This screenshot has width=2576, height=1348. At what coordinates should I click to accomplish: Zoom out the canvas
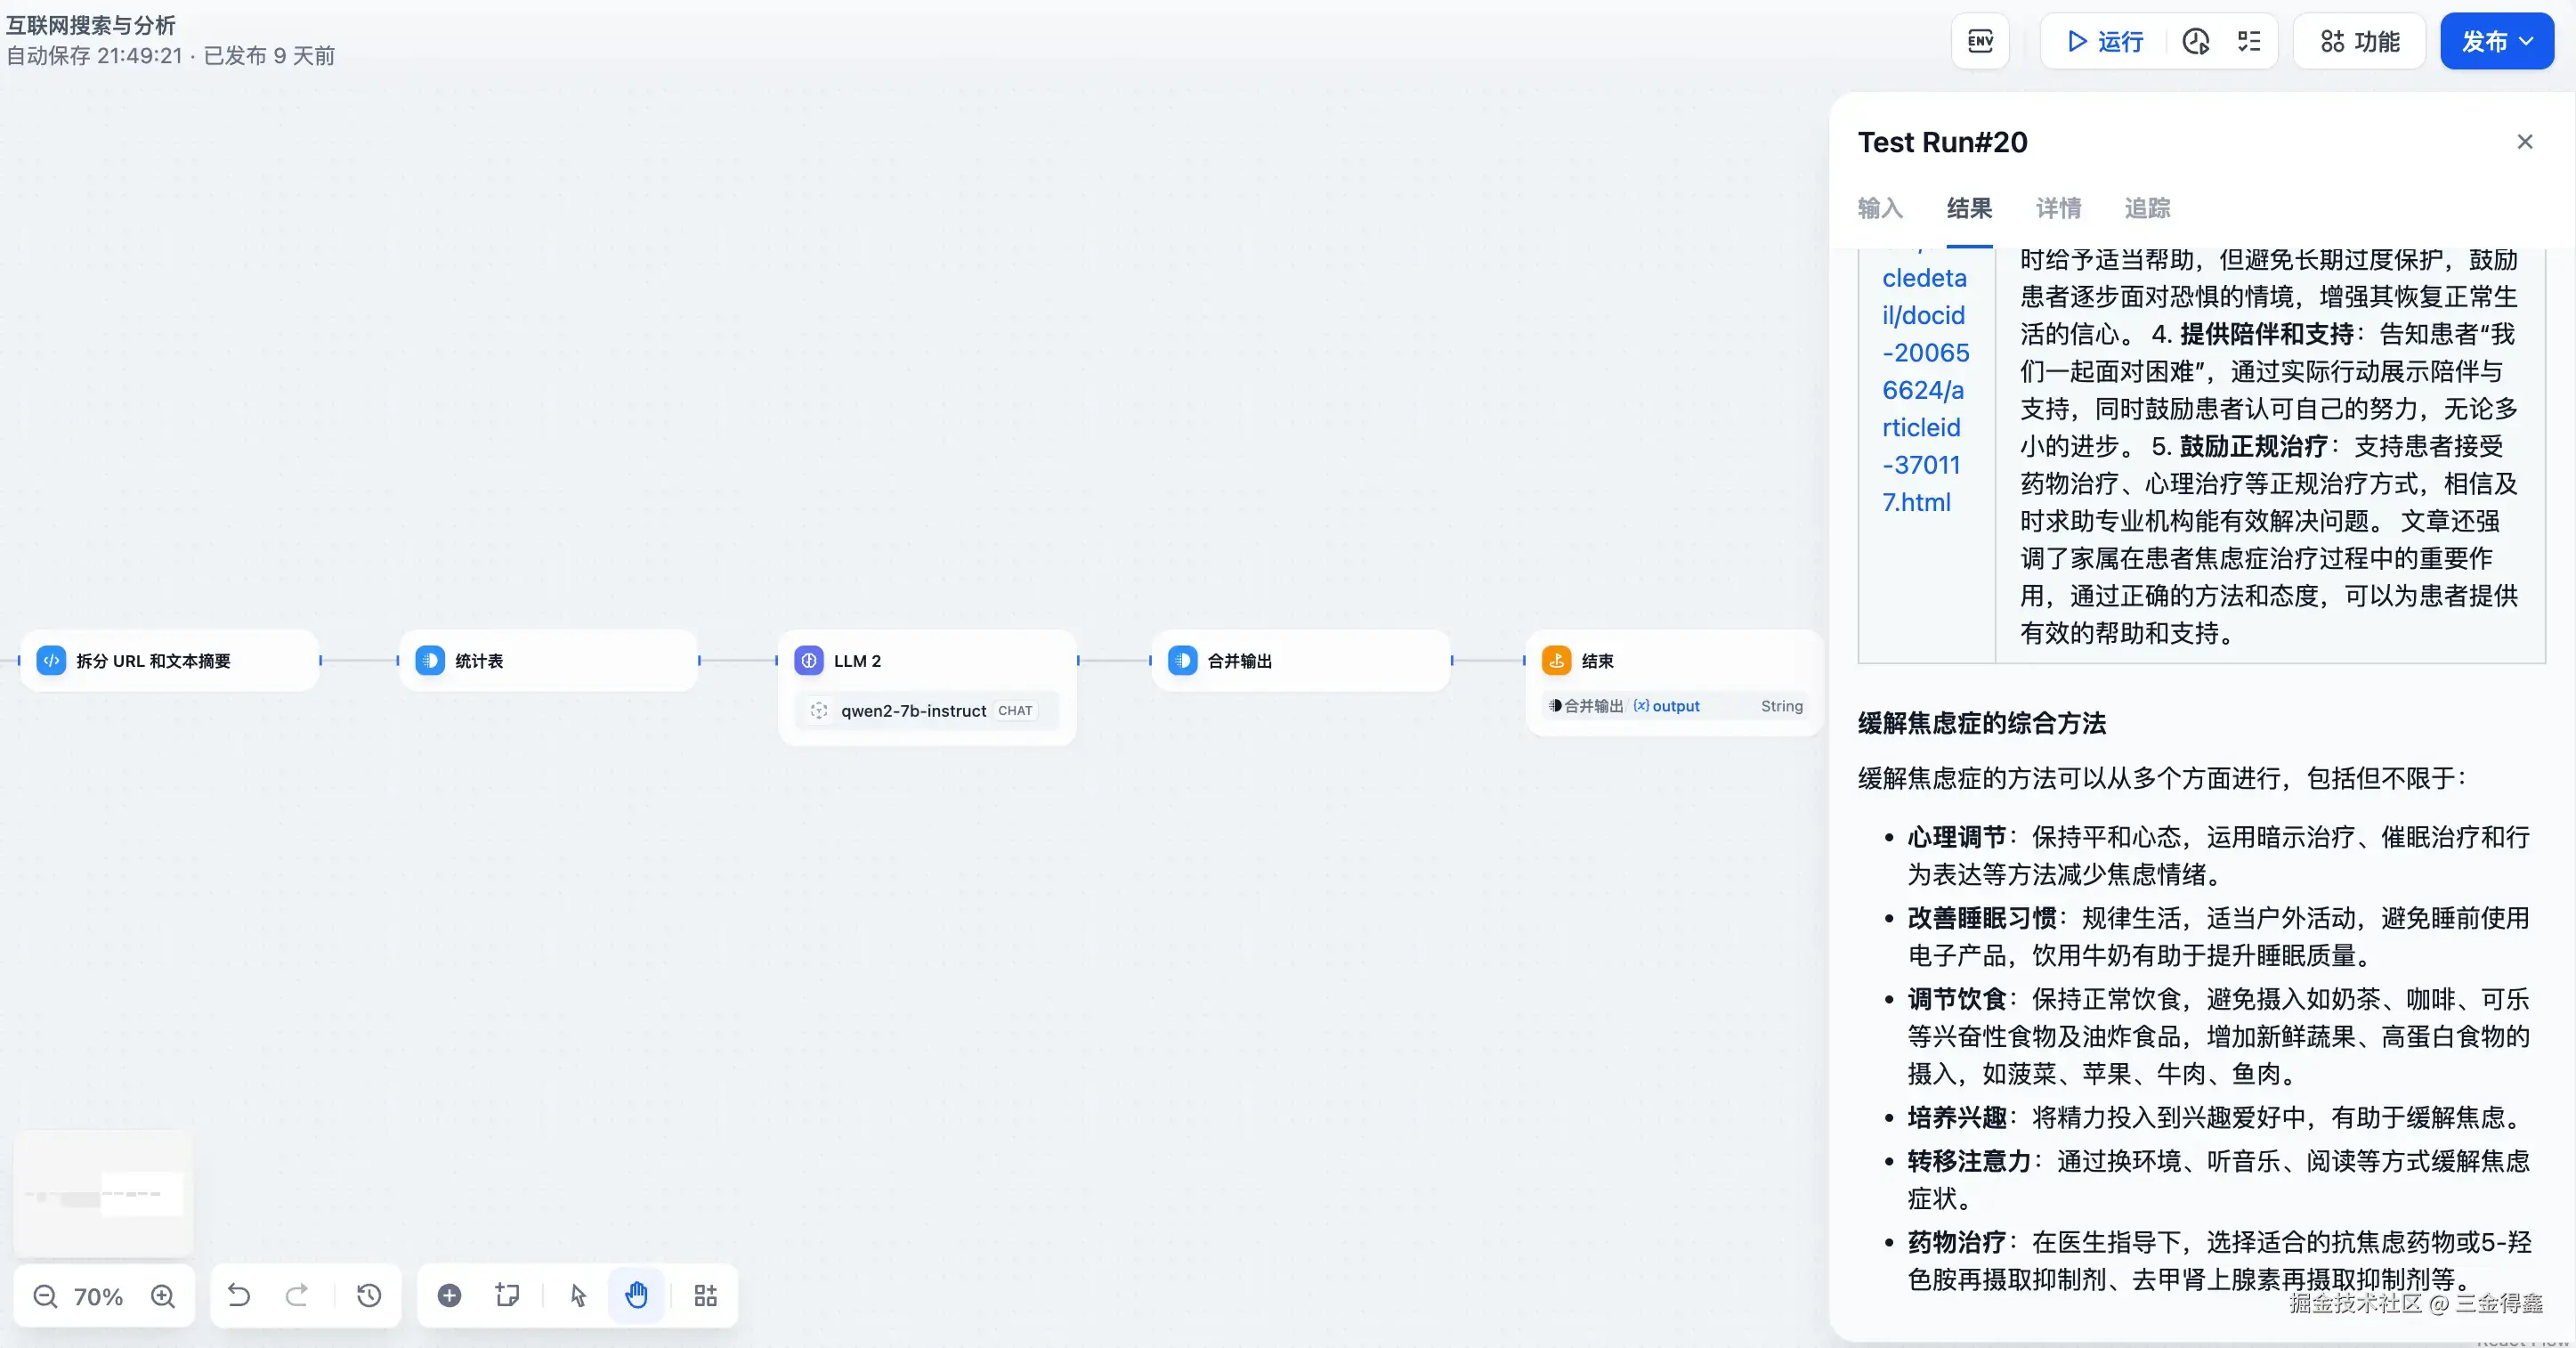pyautogui.click(x=45, y=1296)
